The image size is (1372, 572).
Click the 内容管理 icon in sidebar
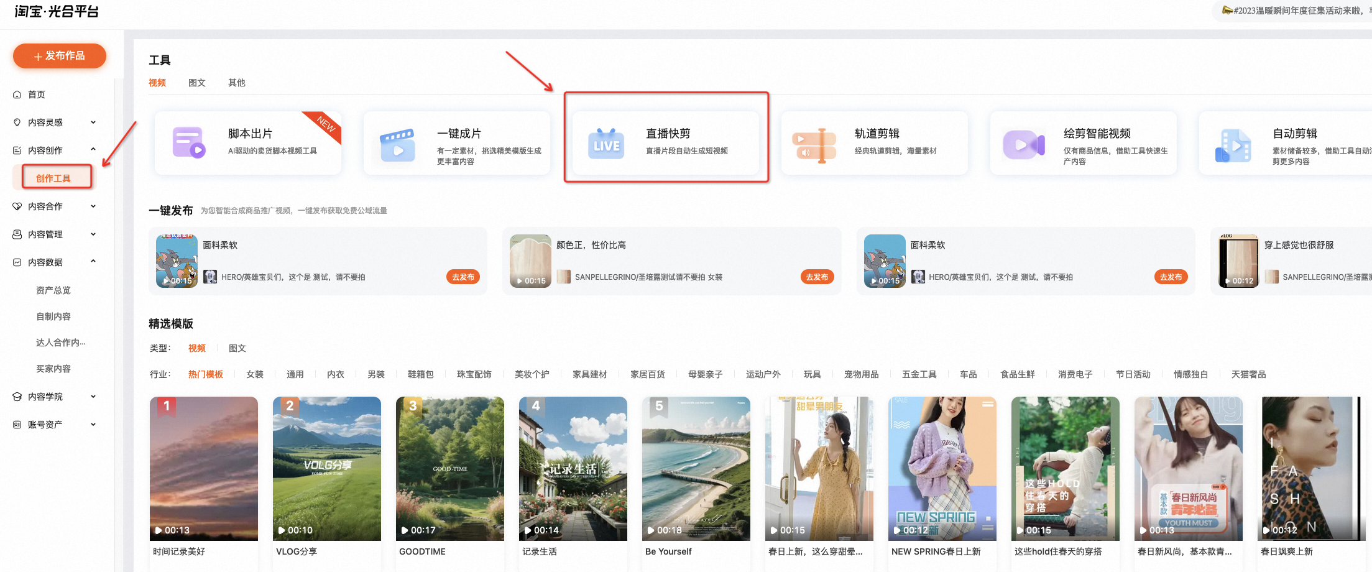(17, 234)
